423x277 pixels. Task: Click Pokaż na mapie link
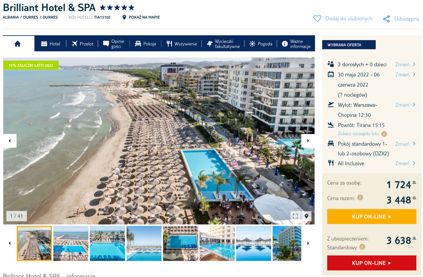pyautogui.click(x=141, y=17)
